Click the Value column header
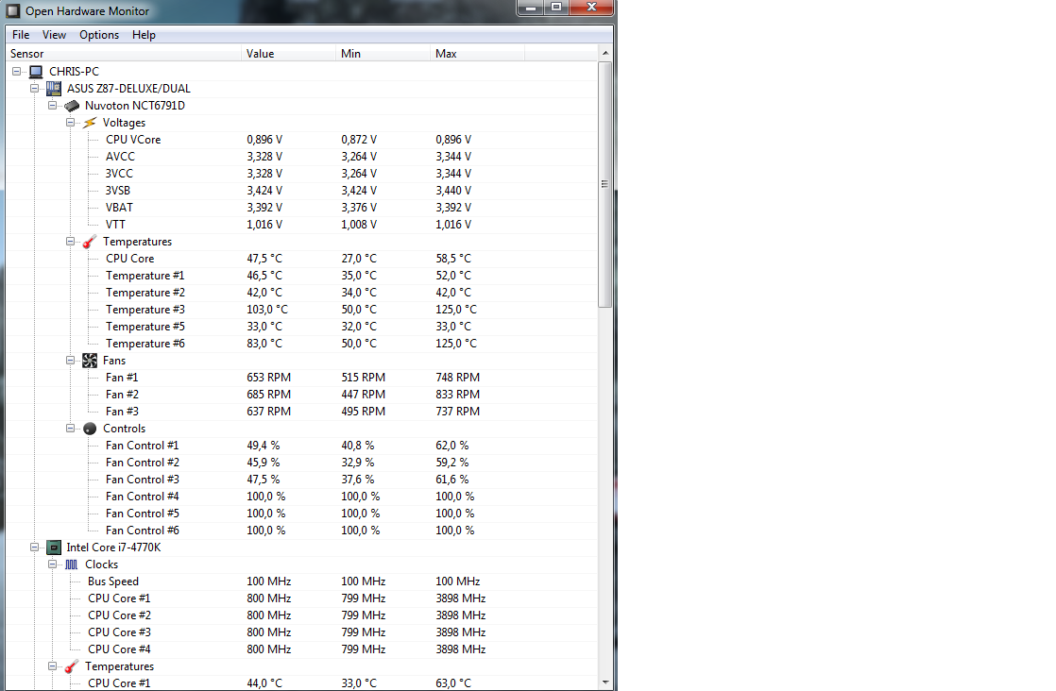Screen dimensions: 1056x691 288,53
